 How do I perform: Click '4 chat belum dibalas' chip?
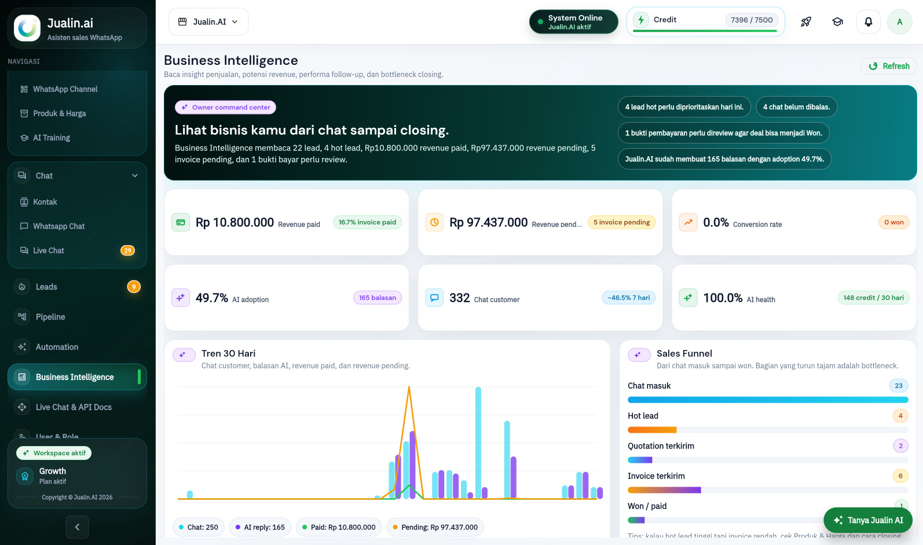click(x=796, y=107)
